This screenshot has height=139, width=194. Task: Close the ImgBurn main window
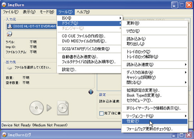pos(189,5)
